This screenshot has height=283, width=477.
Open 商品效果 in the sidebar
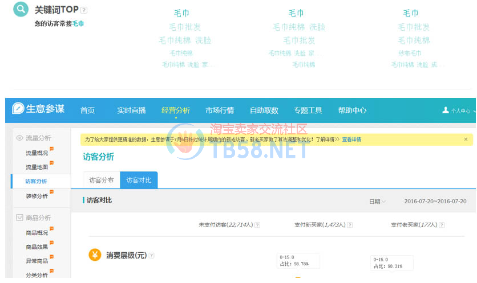37,247
